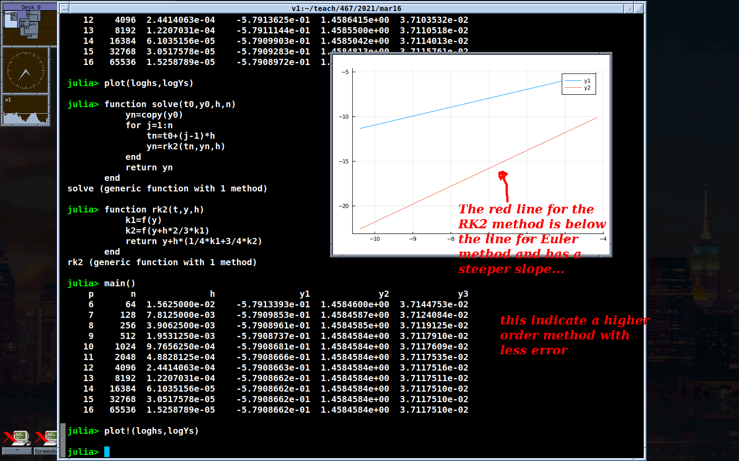This screenshot has width=739, height=461.
Task: Click the analog clock widget
Action: 26,70
